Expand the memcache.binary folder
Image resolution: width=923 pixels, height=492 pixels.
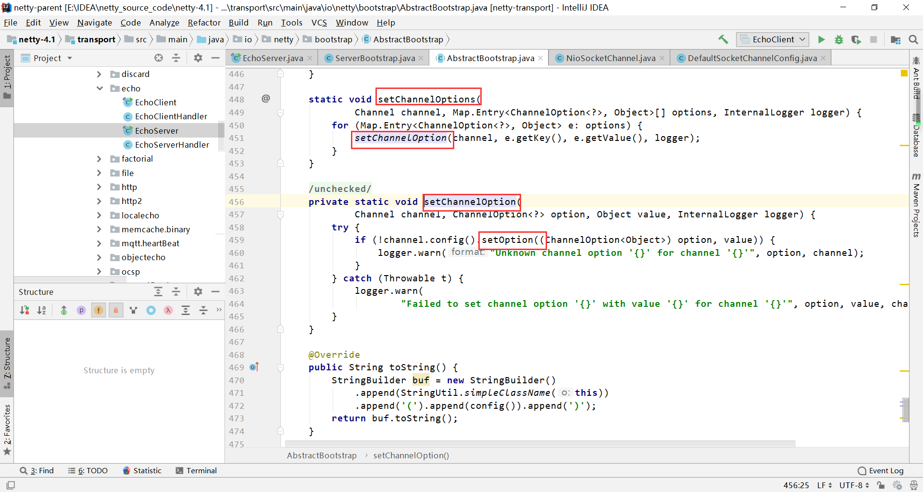coord(99,229)
